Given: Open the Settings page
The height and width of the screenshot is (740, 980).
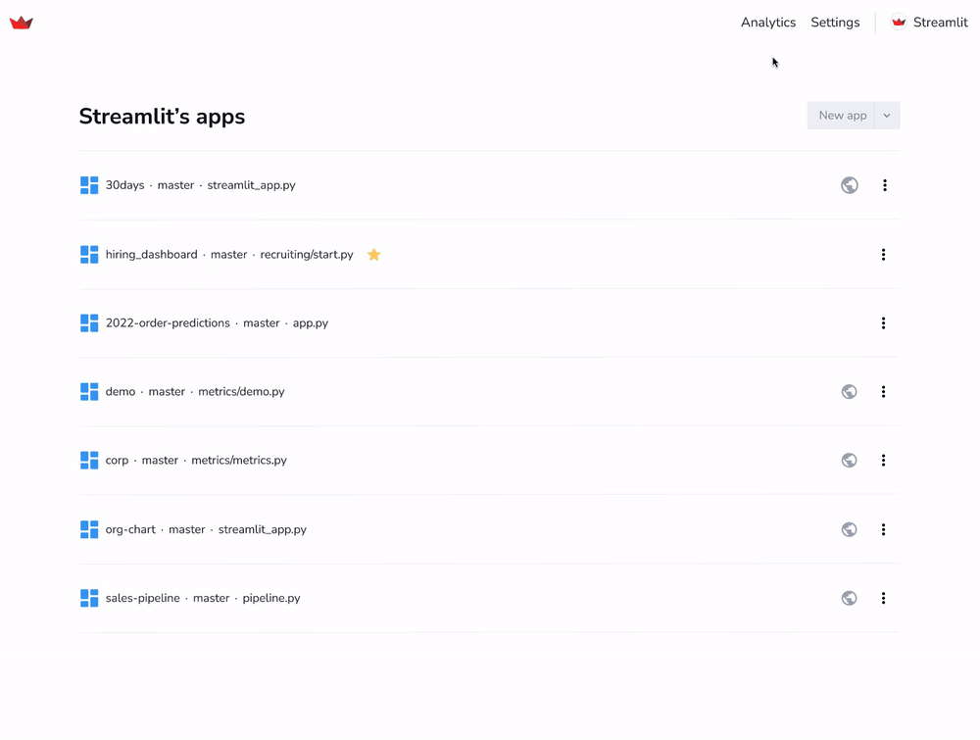Looking at the screenshot, I should tap(834, 22).
